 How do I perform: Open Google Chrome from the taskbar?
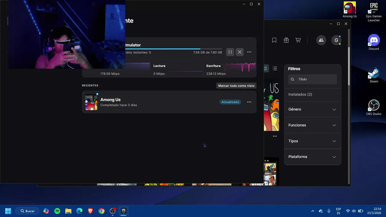pyautogui.click(x=102, y=211)
